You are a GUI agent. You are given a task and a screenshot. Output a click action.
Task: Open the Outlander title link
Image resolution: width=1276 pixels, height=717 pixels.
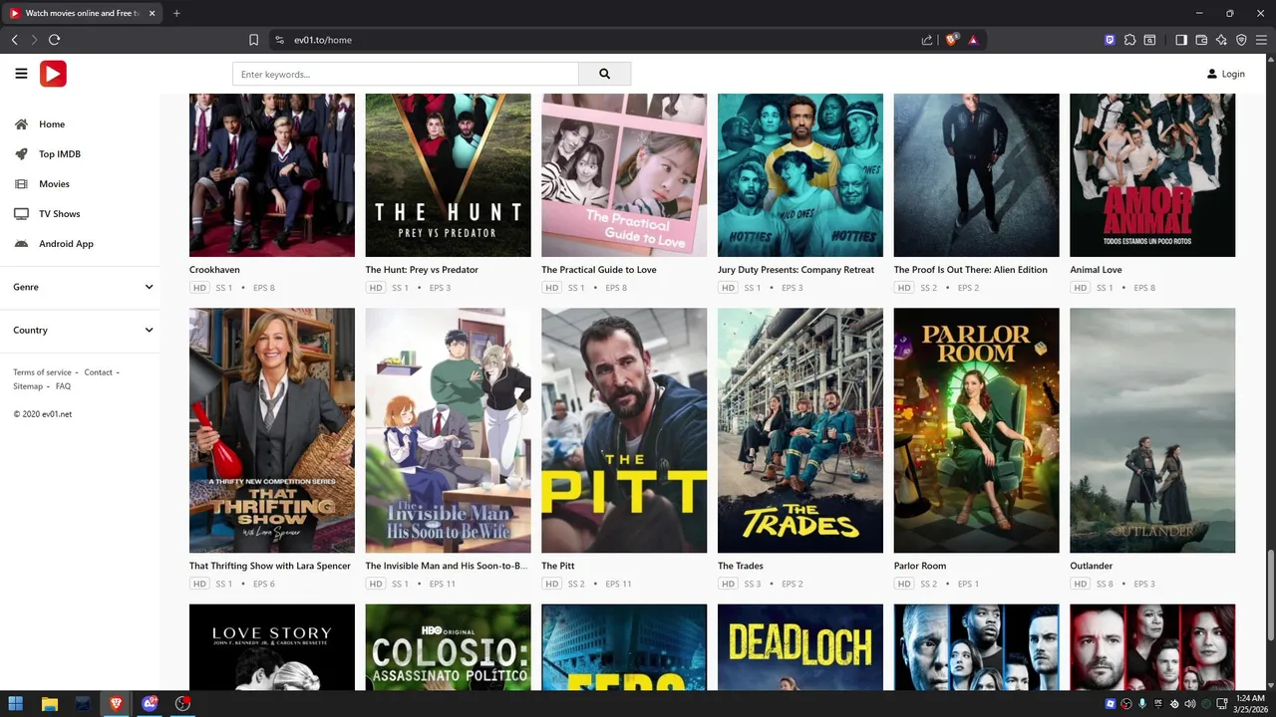click(x=1092, y=566)
